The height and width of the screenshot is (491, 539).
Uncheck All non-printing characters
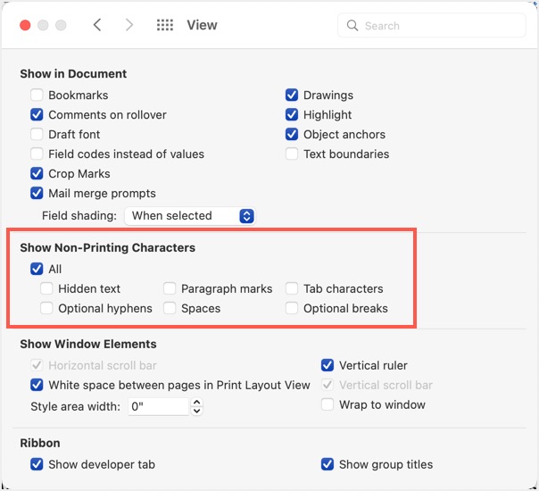coord(37,269)
